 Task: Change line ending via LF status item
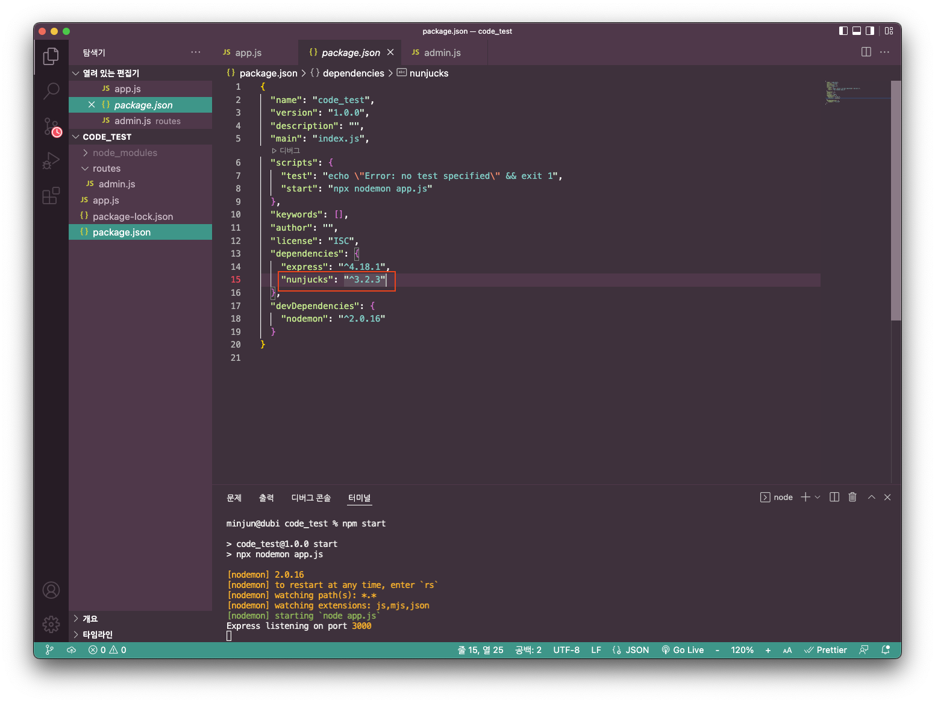pos(596,650)
